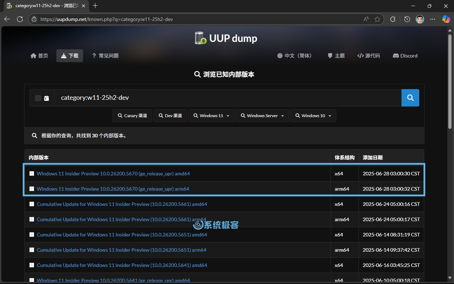This screenshot has height=284, width=454.
Task: Click the Dev 渠道 button
Action: [x=170, y=116]
